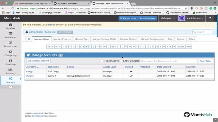218x122 pixels.
Task: Click the user silhouette icon beside administrator
Action: click(x=27, y=32)
